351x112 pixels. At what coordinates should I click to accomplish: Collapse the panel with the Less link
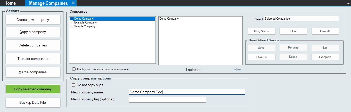[237, 69]
